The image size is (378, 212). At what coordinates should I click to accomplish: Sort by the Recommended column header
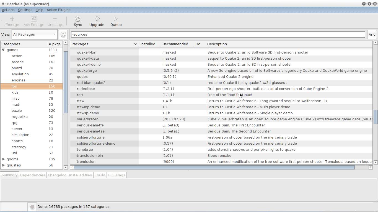(x=177, y=44)
